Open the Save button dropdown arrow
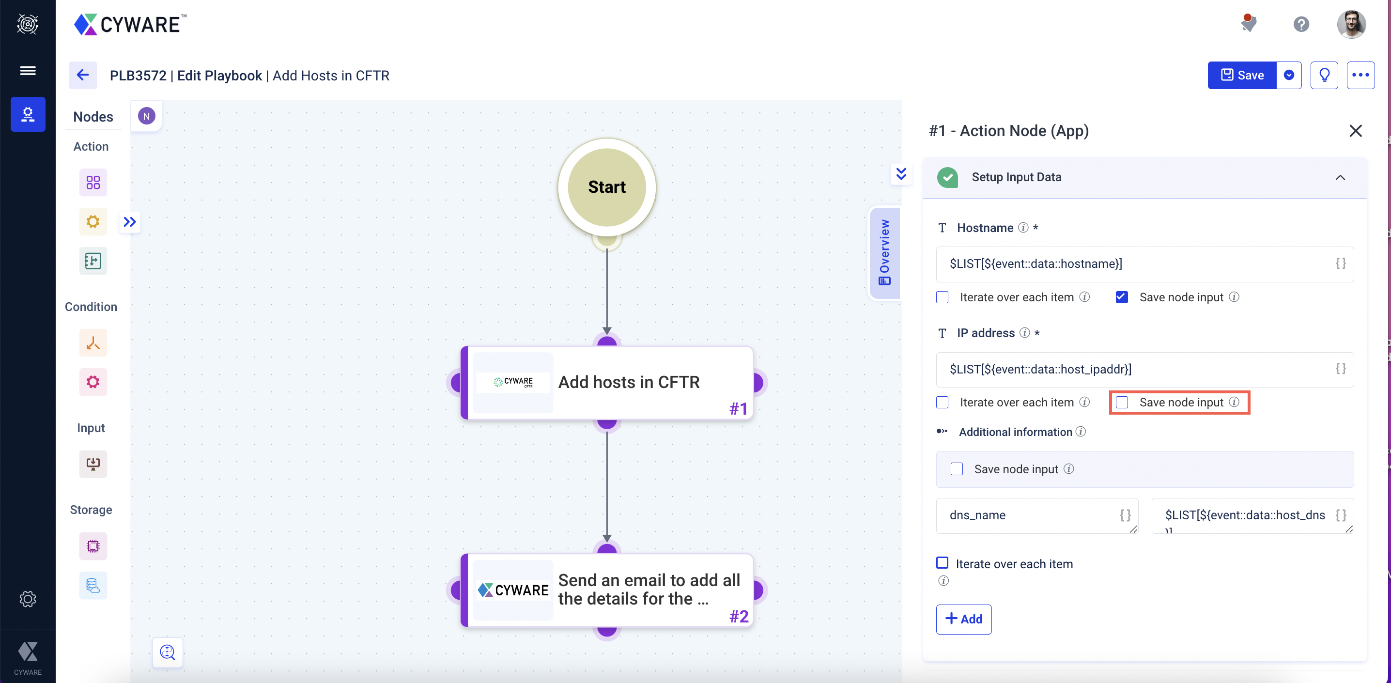Image resolution: width=1391 pixels, height=683 pixels. coord(1289,75)
